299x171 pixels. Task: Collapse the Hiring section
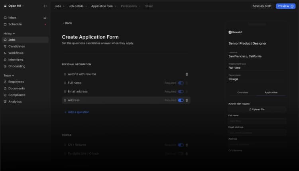click(x=9, y=34)
